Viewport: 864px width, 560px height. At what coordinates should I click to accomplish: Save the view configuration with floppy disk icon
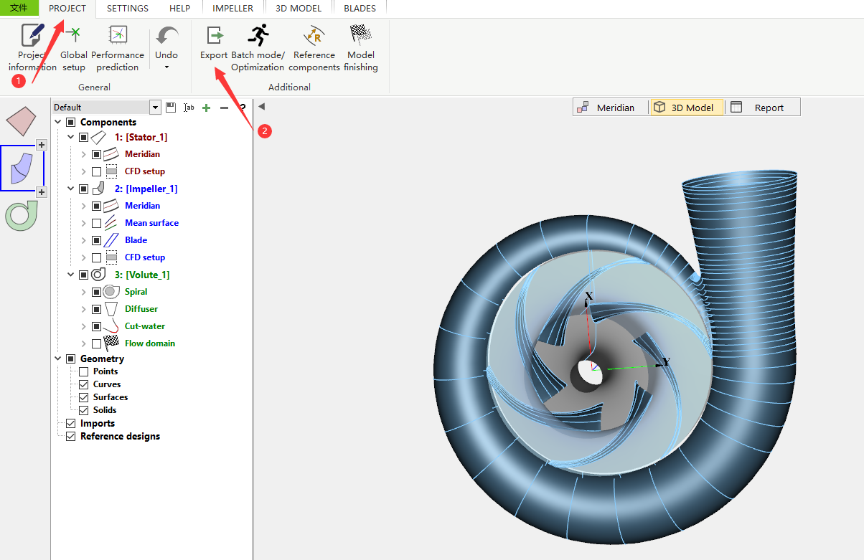[x=171, y=108]
